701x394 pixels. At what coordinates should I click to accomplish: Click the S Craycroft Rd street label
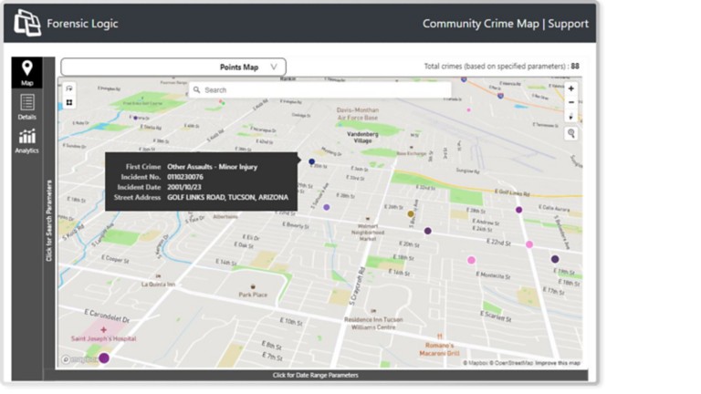(x=357, y=285)
